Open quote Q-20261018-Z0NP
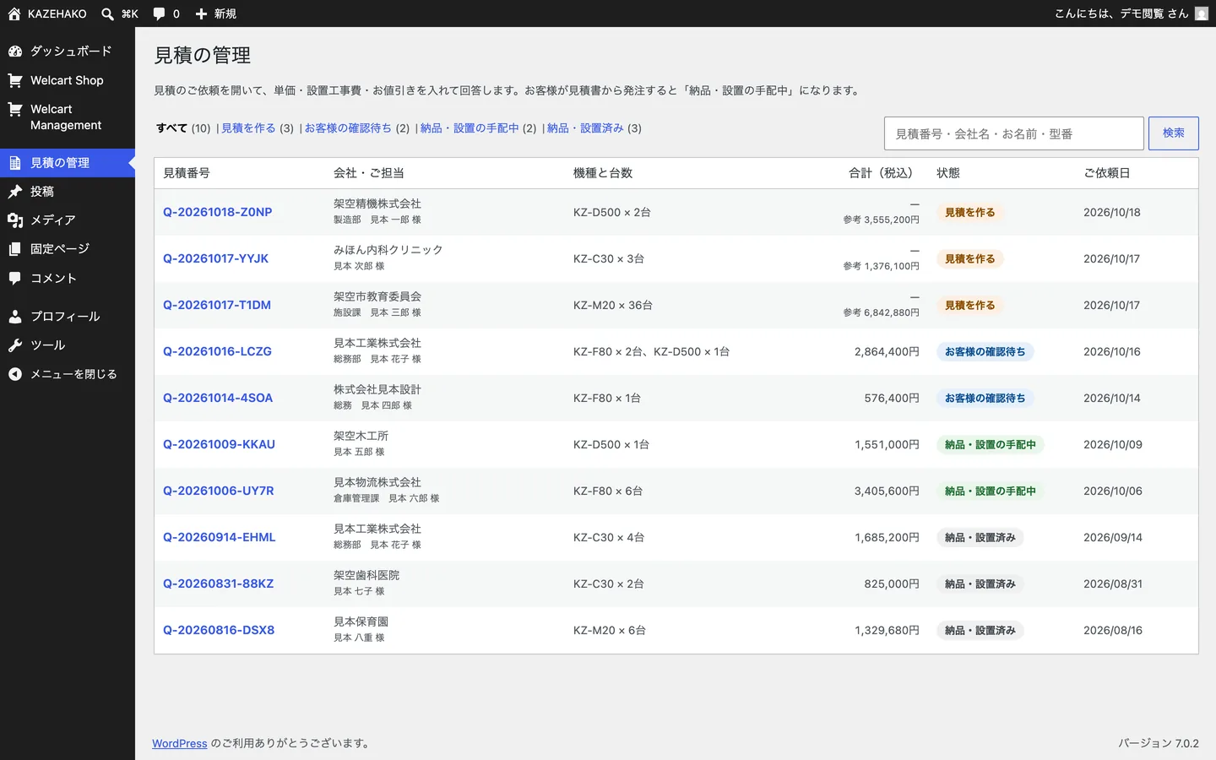 coord(218,212)
